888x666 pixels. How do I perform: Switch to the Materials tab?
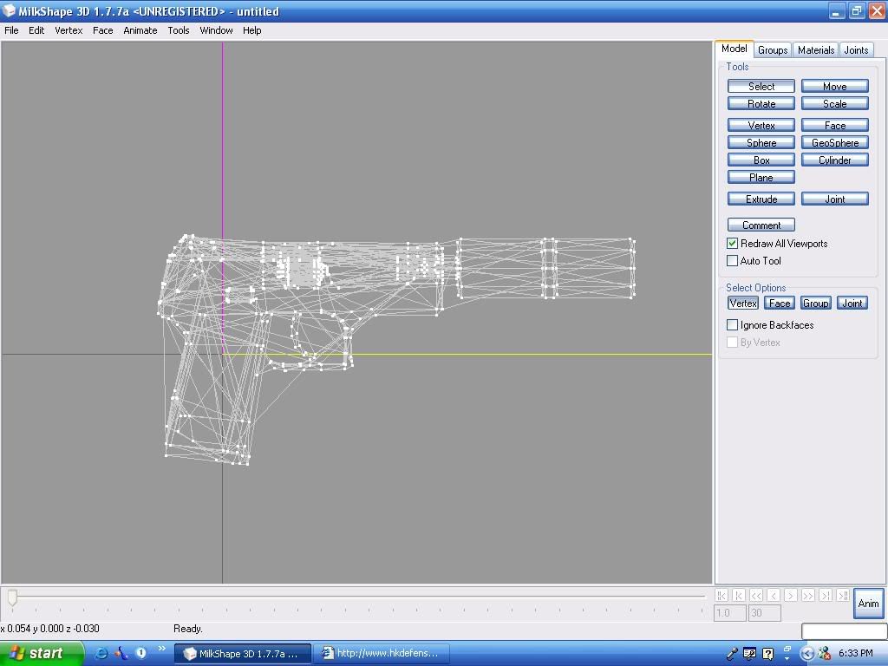coord(815,49)
